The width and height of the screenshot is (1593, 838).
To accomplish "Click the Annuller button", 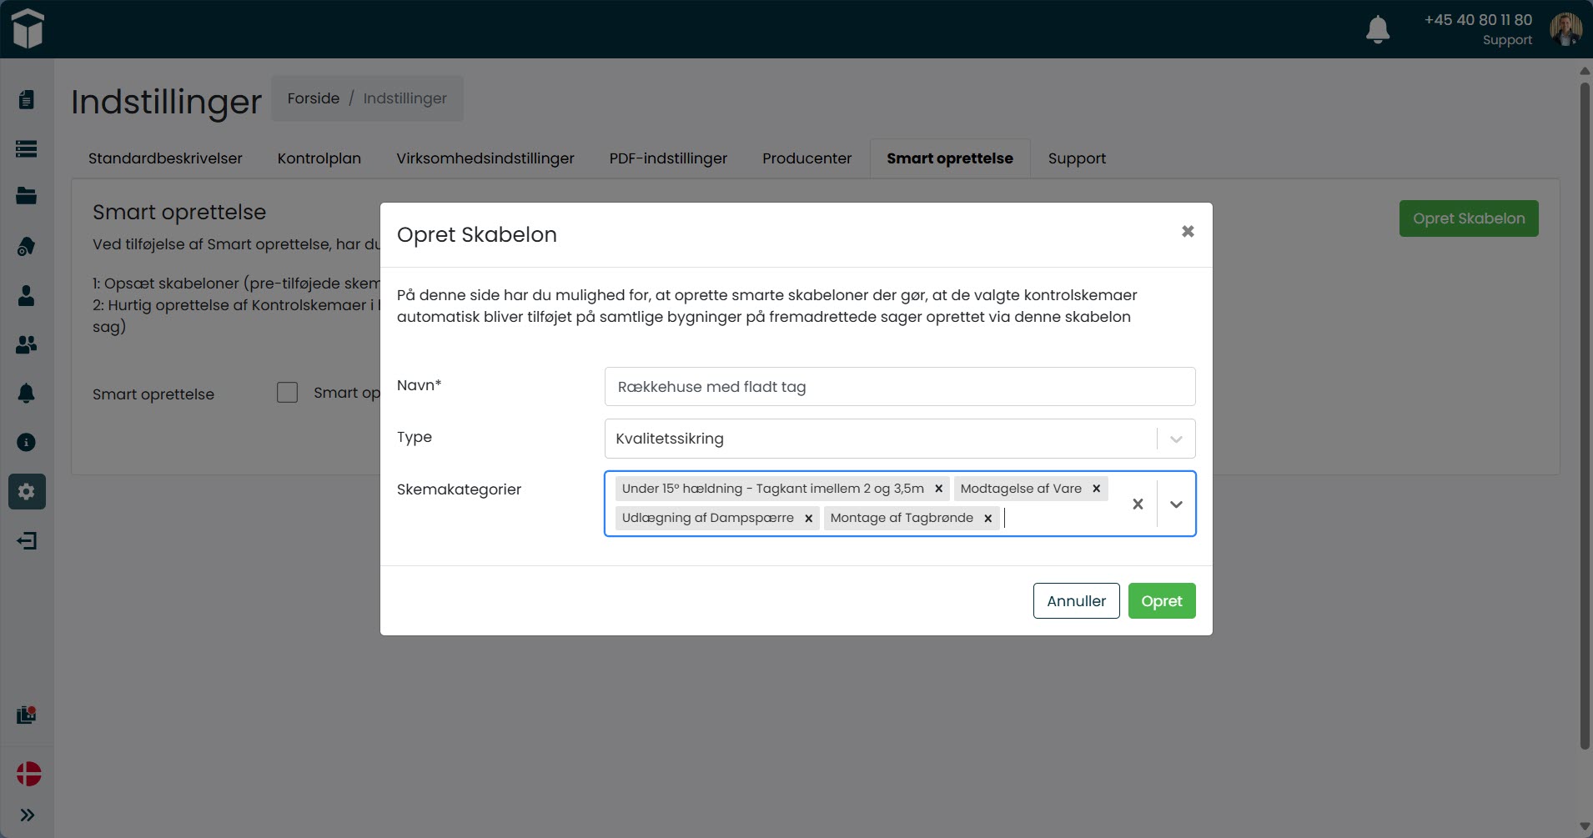I will 1076,601.
